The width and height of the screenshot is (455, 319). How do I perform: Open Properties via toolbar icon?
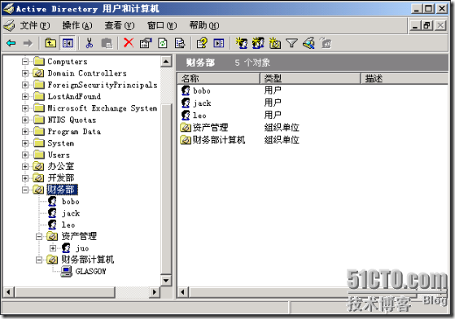click(x=146, y=43)
